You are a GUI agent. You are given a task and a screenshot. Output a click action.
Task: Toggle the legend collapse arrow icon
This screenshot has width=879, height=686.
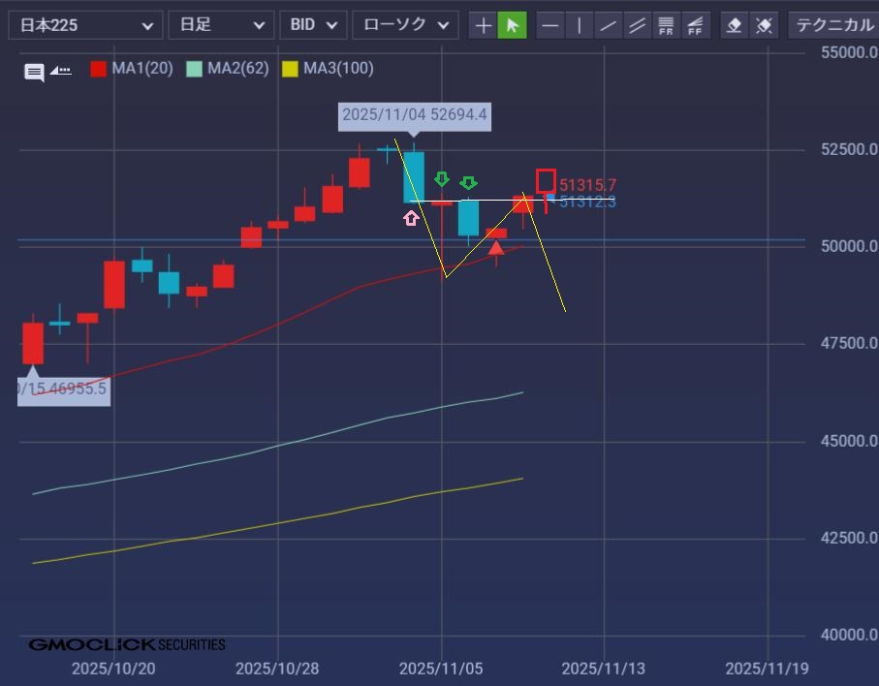(x=60, y=70)
